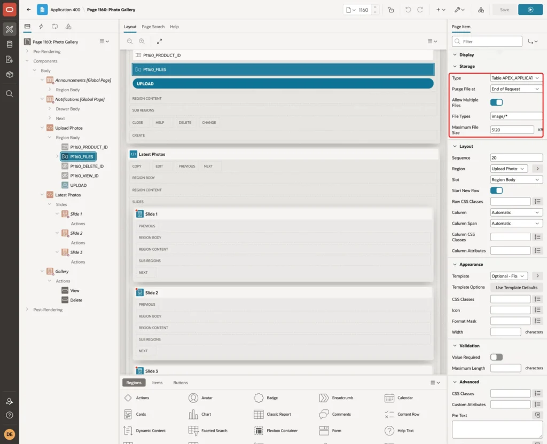The width and height of the screenshot is (547, 444).
Task: Switch to the Dynamic Actions lightning tab
Action: [41, 27]
